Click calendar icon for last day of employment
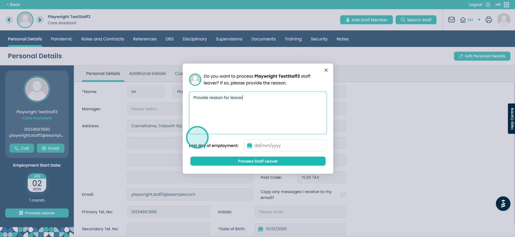This screenshot has height=237, width=515. pyautogui.click(x=249, y=146)
